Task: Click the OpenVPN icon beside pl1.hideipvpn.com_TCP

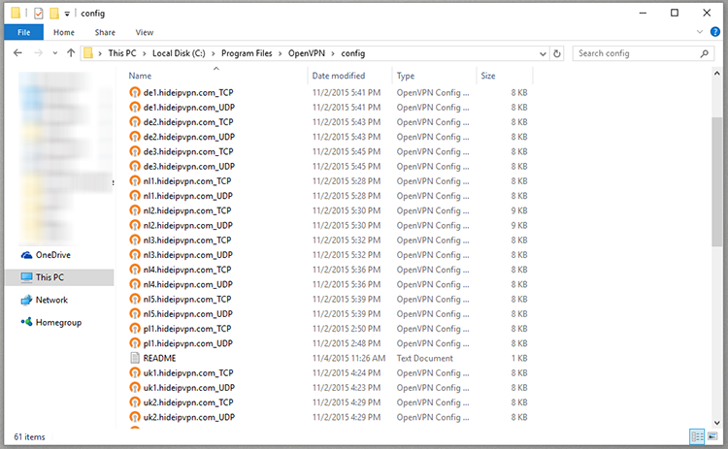Action: coord(135,329)
